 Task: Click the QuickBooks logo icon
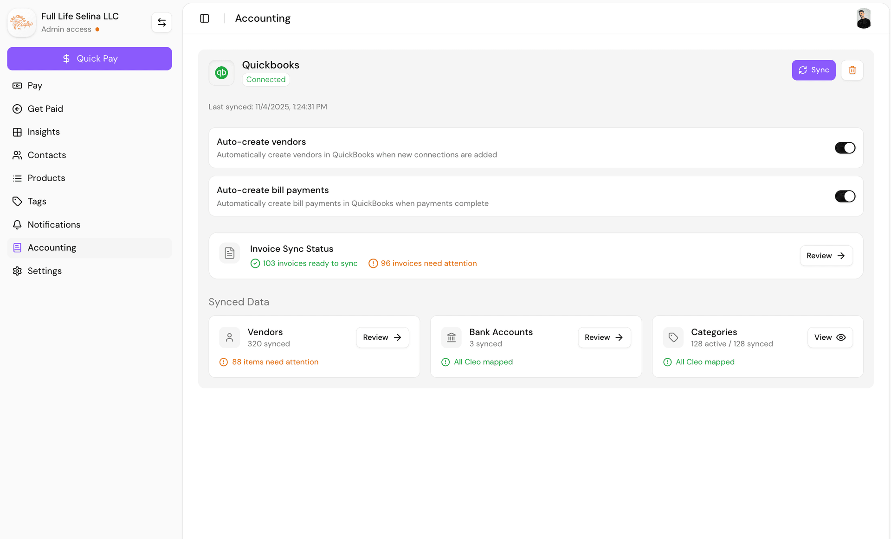(221, 72)
